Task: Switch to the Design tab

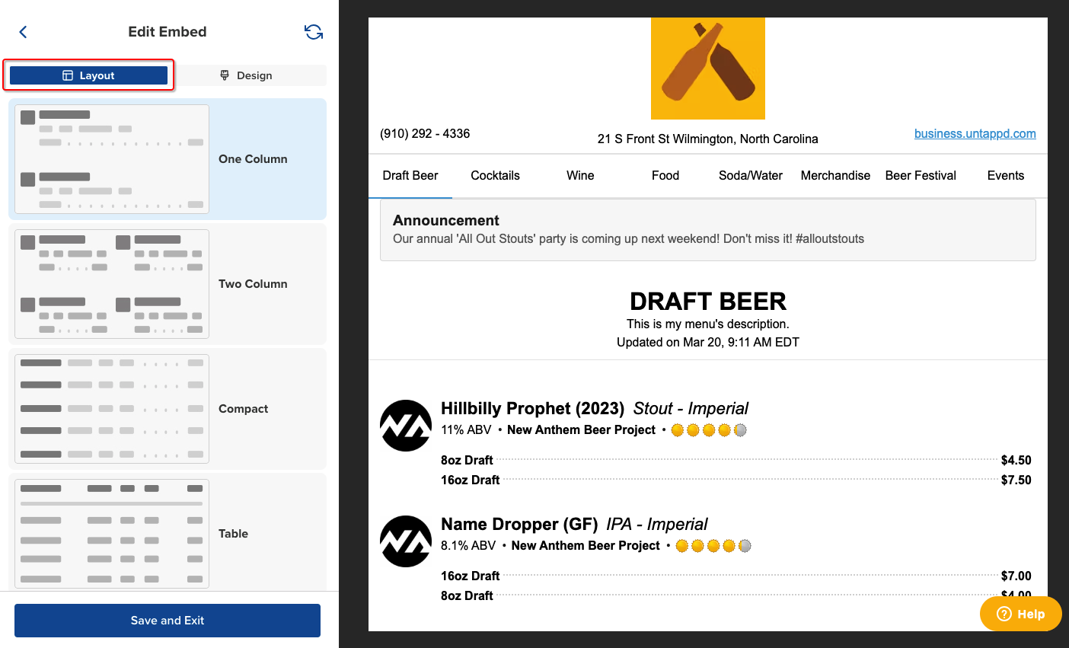Action: coord(246,75)
